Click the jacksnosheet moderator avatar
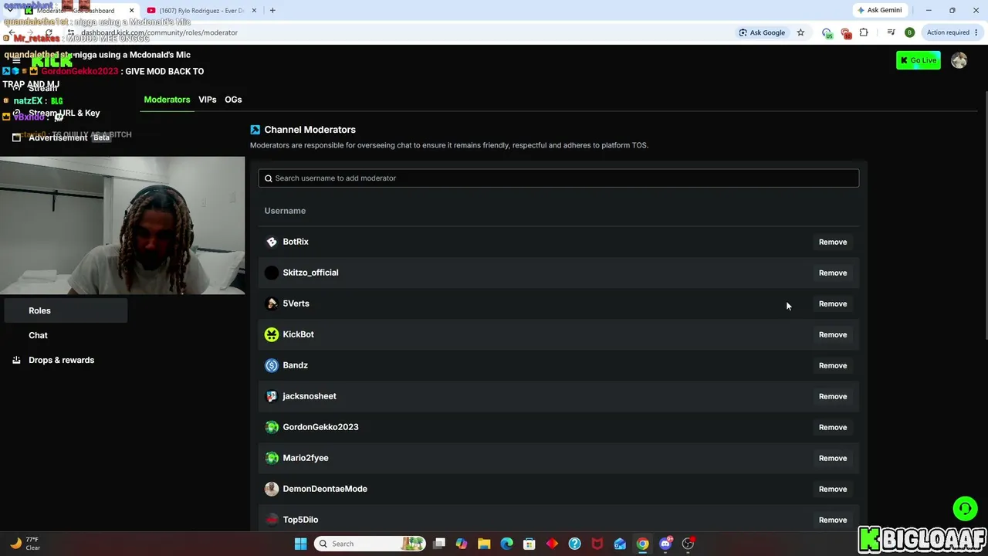This screenshot has height=556, width=988. pos(272,396)
